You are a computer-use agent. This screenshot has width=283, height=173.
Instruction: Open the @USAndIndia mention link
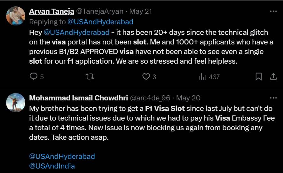[52, 166]
